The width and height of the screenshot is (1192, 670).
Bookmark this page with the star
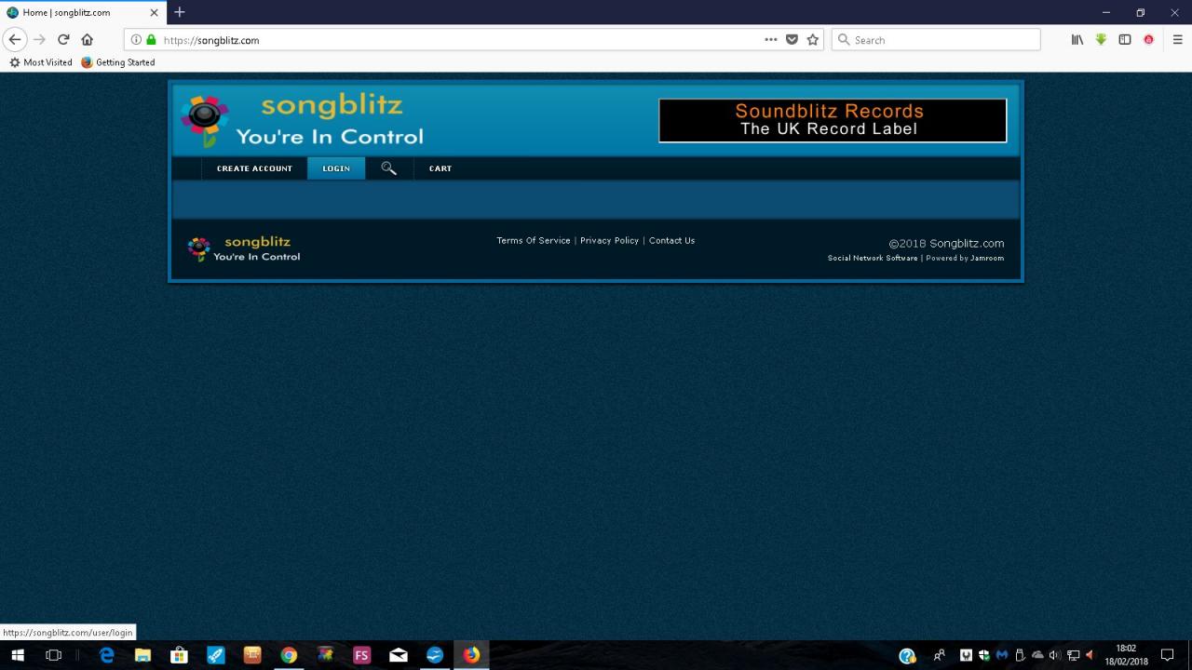[x=813, y=40]
